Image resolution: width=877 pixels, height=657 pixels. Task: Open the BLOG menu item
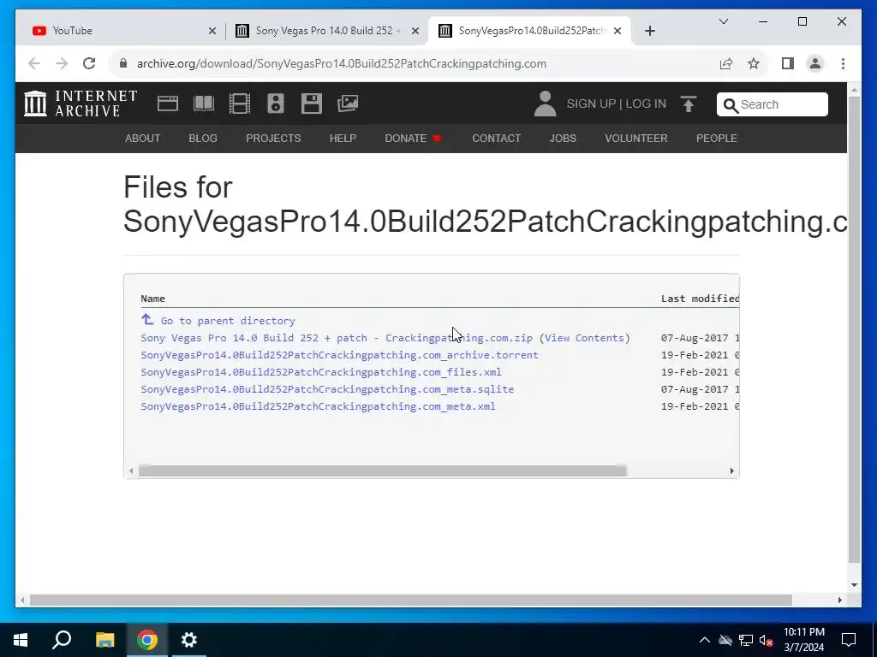pos(203,138)
